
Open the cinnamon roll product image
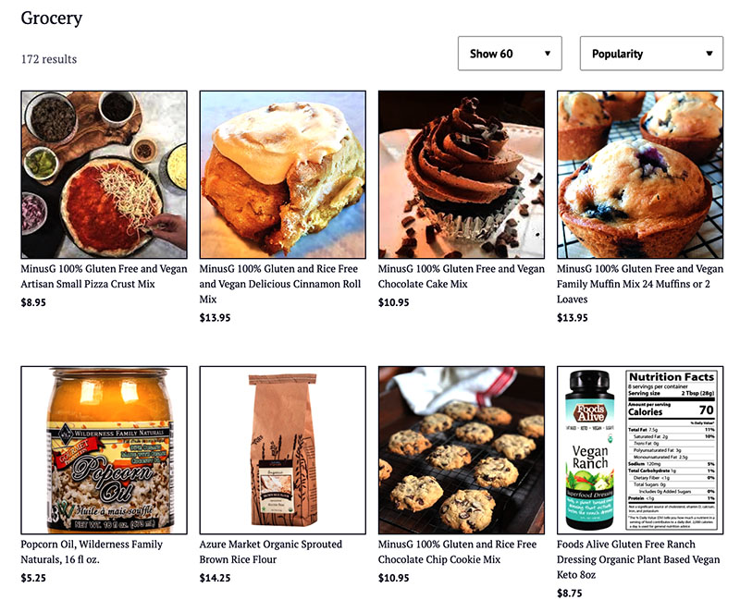(283, 175)
